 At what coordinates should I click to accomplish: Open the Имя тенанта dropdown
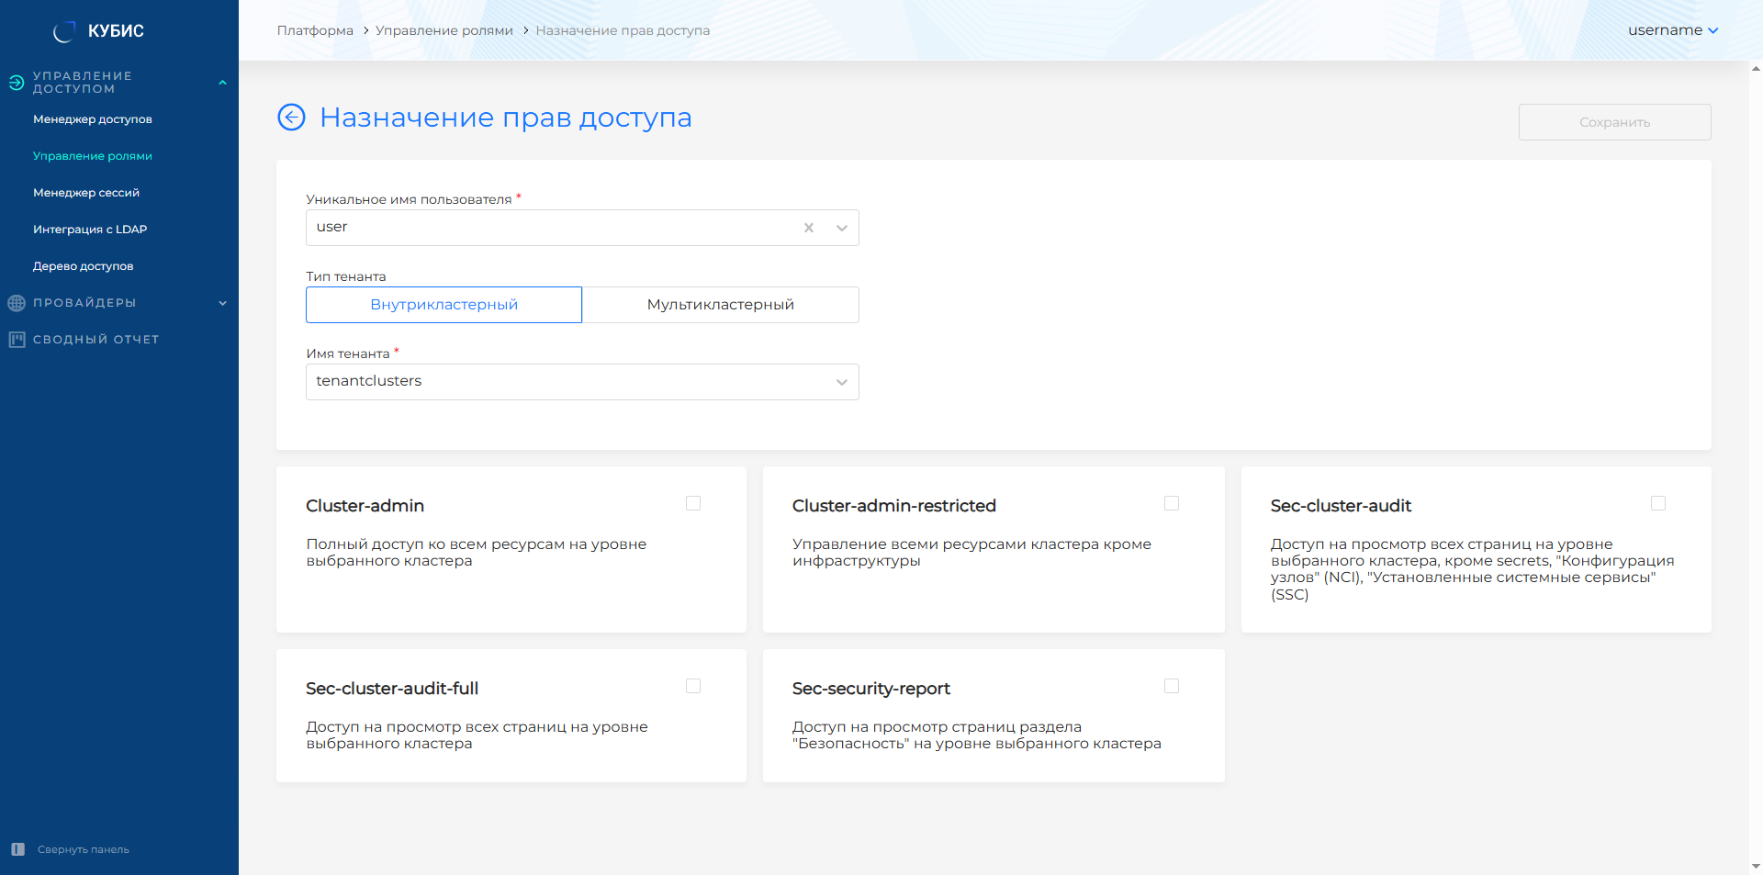(582, 382)
